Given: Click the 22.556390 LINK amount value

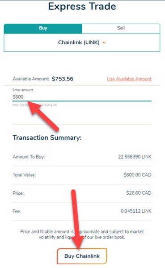Looking at the screenshot, I should tap(135, 157).
